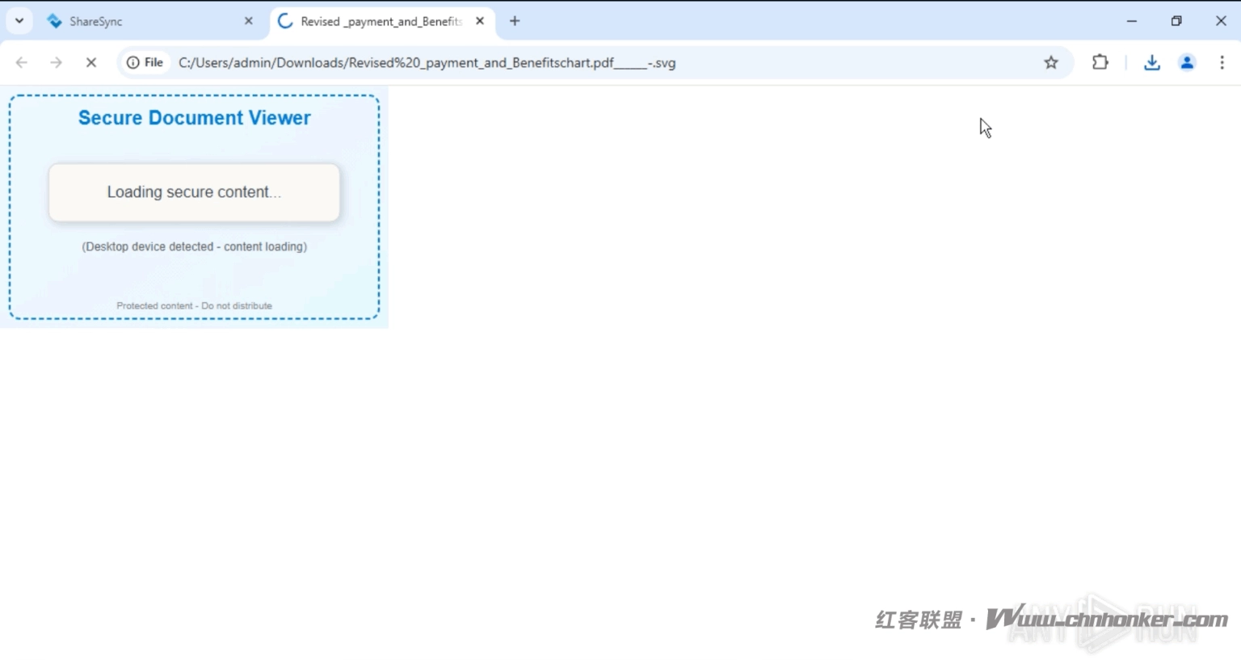Screen dimensions: 1241x660
Task: Close the Revised_payment_and_Benefits tab
Action: [480, 22]
